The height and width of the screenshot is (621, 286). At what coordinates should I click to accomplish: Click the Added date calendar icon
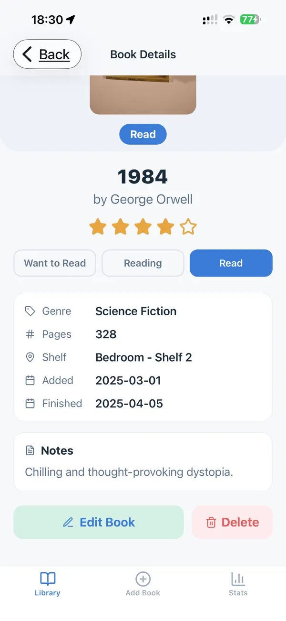point(30,380)
